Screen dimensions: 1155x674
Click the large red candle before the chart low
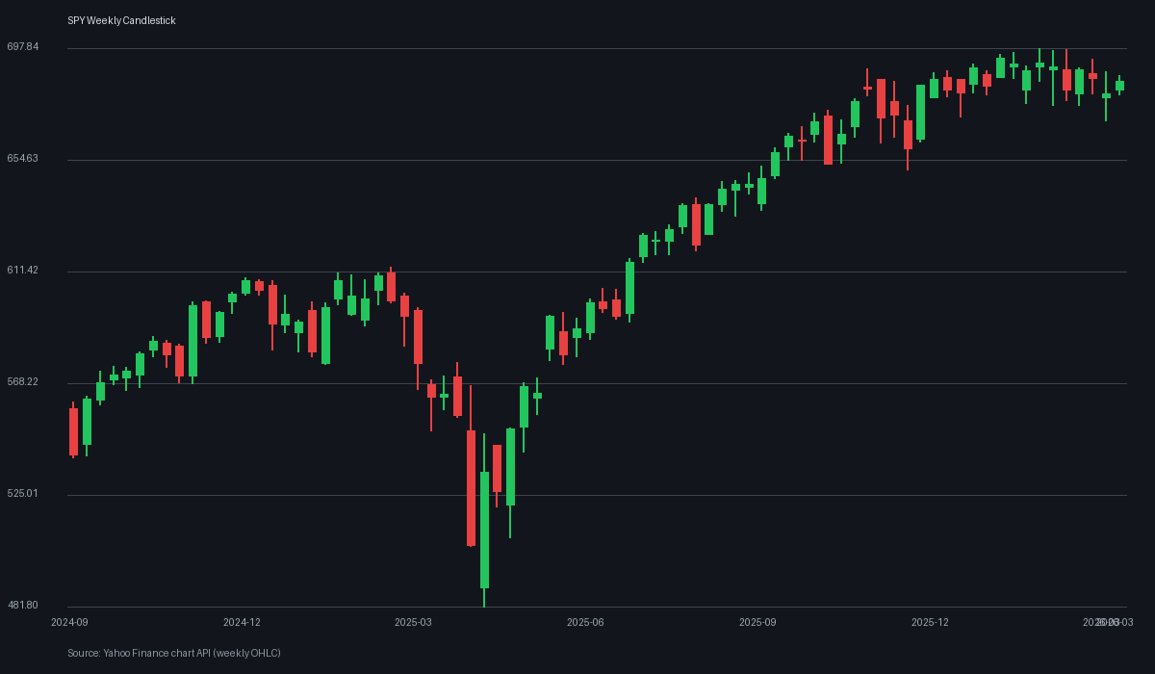471,487
